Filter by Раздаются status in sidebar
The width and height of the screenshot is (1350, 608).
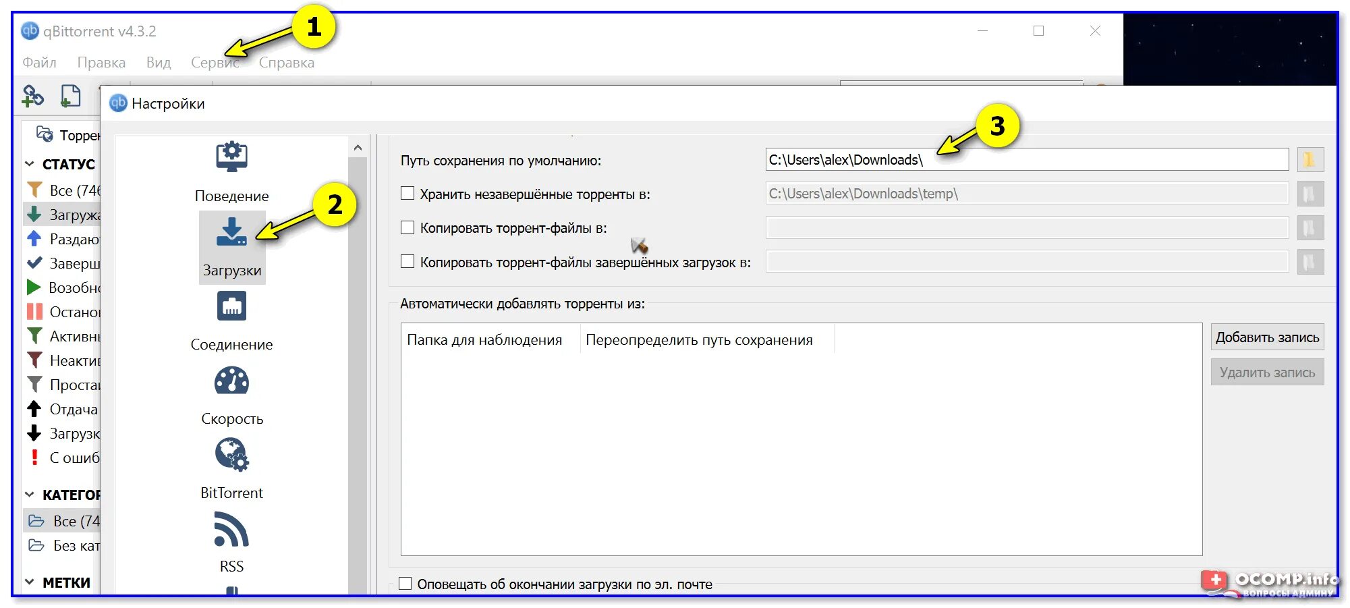click(63, 239)
